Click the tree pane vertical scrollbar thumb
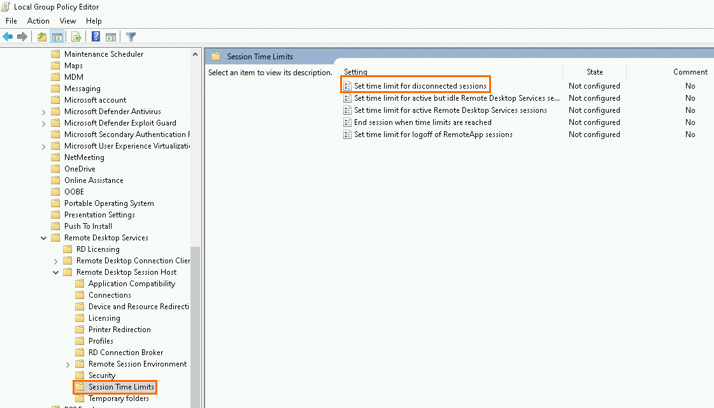This screenshot has height=408, width=714. (x=196, y=326)
